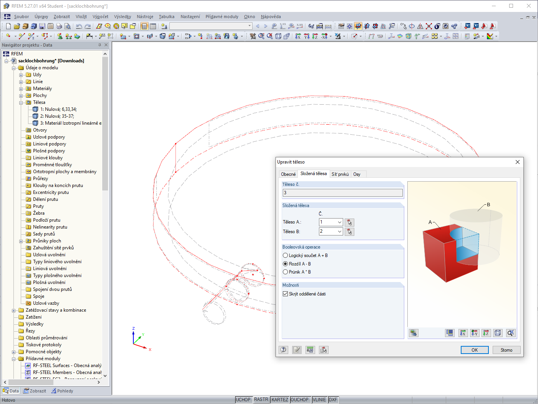The width and height of the screenshot is (538, 404).
Task: Open the comment edit icon in dialog
Action: tap(297, 350)
